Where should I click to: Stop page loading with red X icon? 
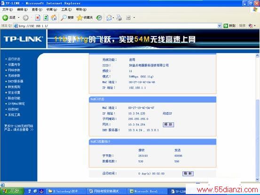coord(38,18)
